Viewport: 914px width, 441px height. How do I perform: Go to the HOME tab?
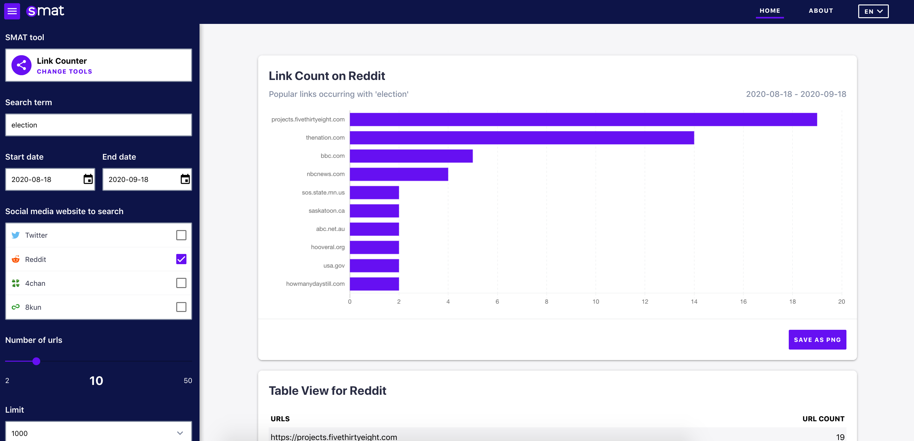point(770,11)
